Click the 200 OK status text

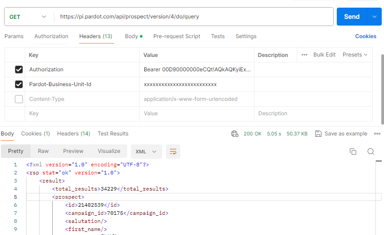(253, 134)
